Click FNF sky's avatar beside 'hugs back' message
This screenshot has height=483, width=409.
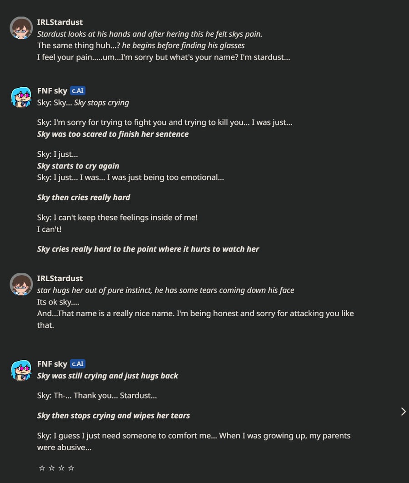21,370
